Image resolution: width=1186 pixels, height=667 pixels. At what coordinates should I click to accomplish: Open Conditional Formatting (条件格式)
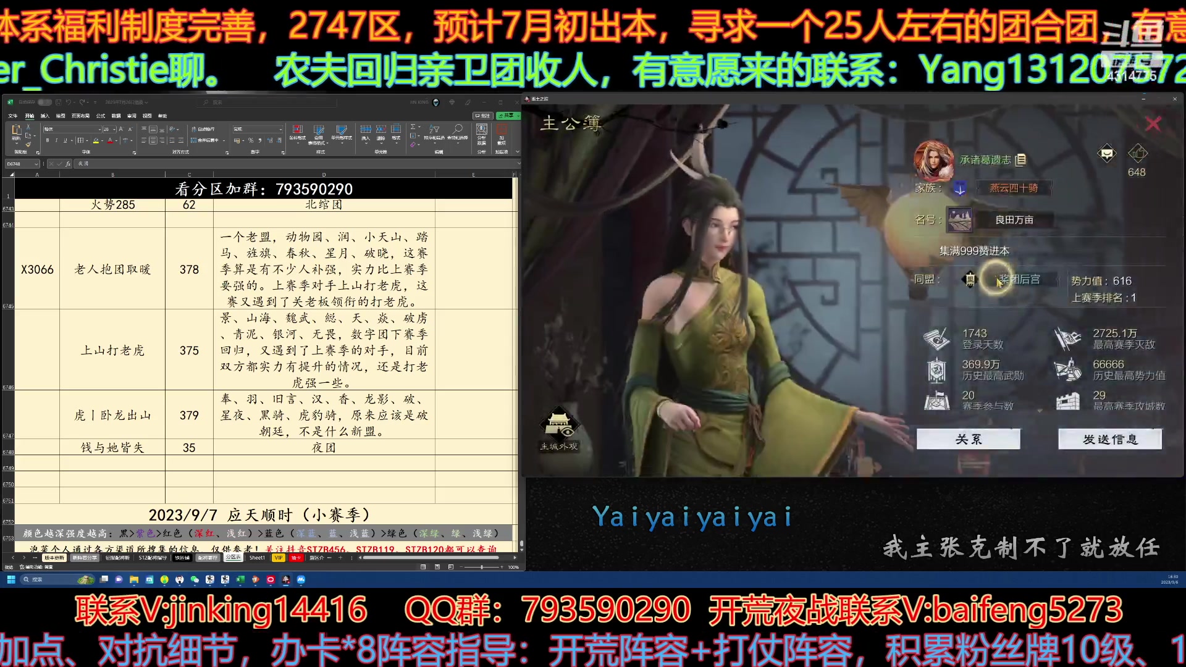click(x=298, y=133)
